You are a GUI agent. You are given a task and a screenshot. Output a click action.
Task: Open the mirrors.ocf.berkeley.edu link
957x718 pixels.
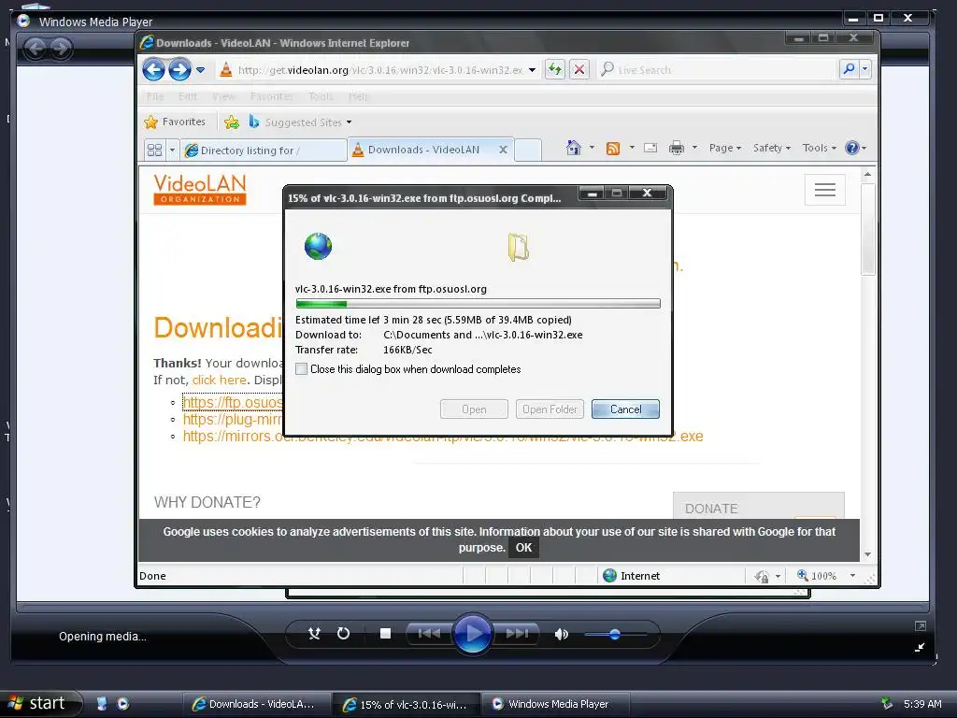coord(442,437)
